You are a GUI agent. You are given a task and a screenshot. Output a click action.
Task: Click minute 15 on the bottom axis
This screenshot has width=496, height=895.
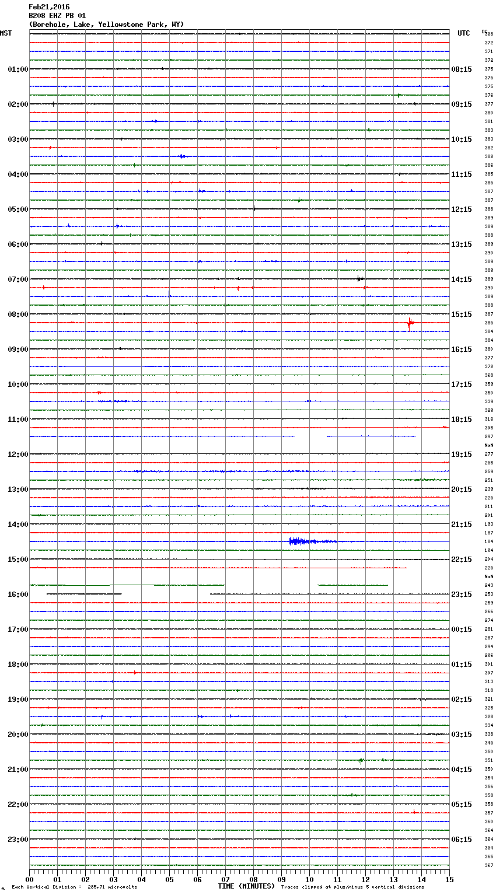pos(449,879)
